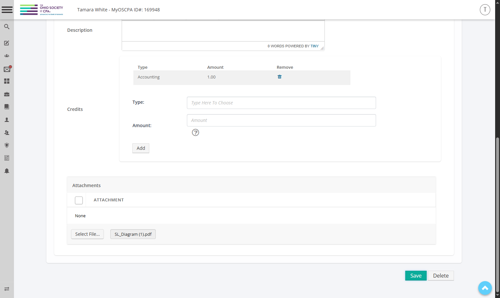Click the Description editor resize handle

(x=322, y=48)
